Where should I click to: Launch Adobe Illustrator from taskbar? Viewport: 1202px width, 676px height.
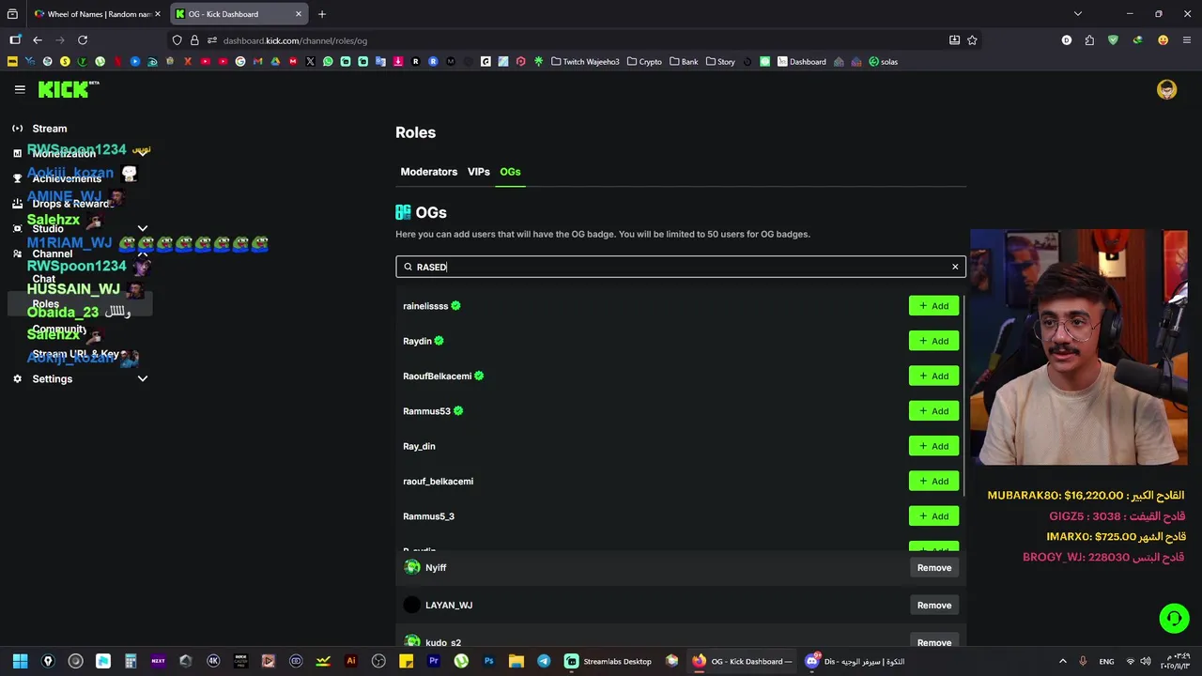point(351,661)
